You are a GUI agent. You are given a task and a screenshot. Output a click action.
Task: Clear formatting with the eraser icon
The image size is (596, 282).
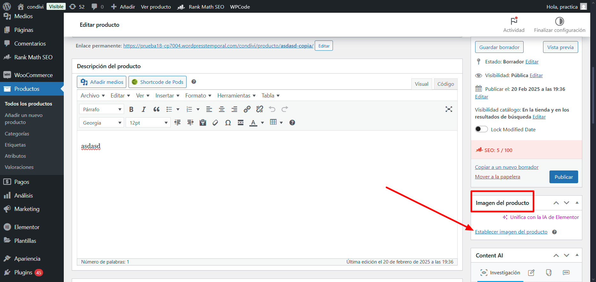coord(215,123)
